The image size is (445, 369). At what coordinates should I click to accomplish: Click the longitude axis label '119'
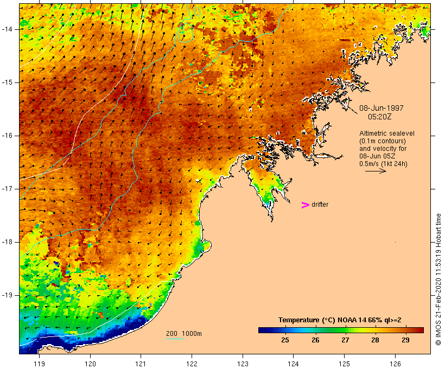tap(39, 364)
